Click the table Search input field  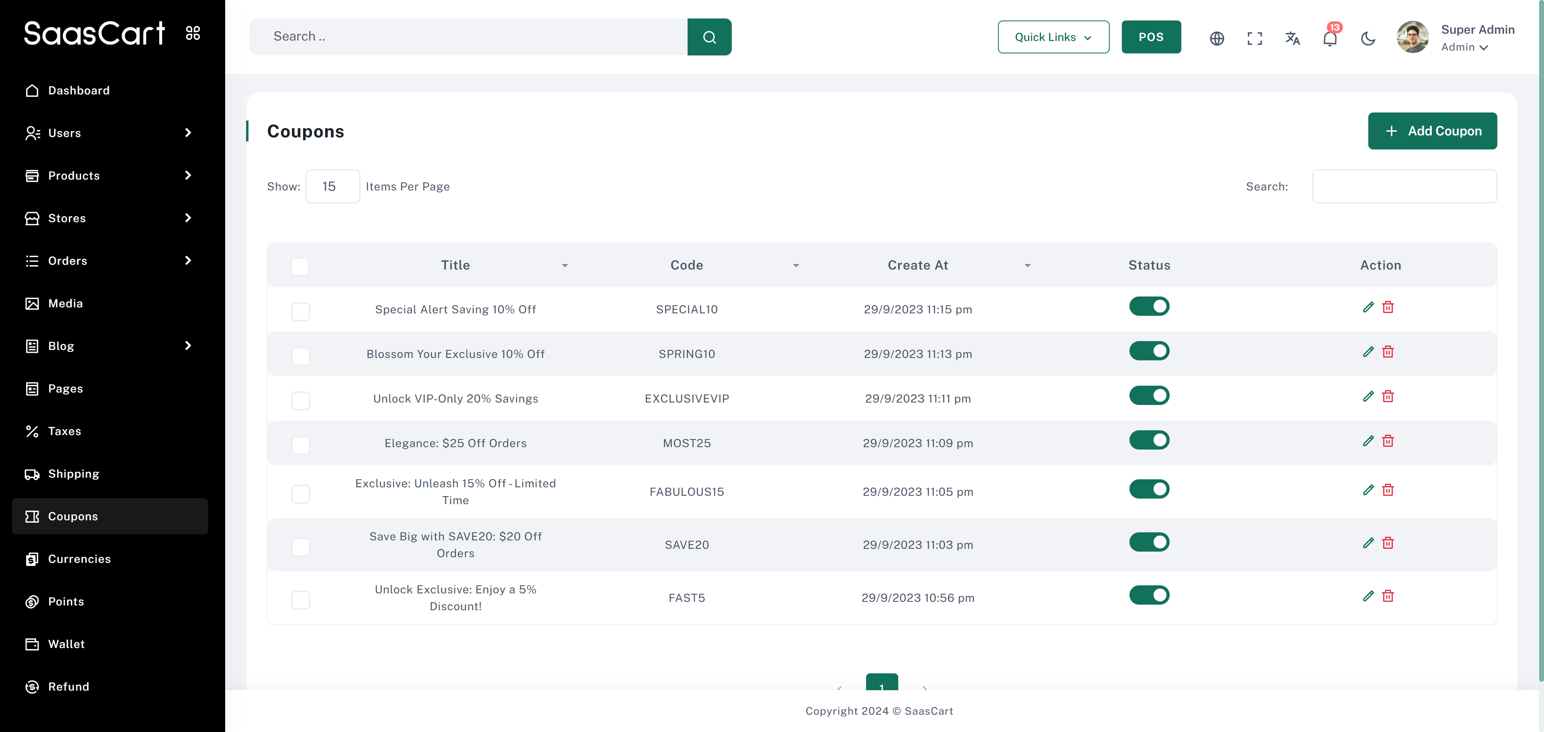tap(1404, 186)
